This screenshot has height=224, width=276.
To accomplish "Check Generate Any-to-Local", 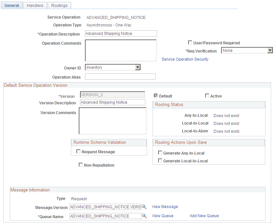I will coord(160,153).
